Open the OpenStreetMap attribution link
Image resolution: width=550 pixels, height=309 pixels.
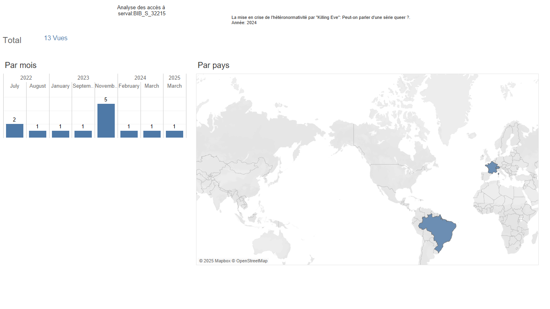click(250, 261)
